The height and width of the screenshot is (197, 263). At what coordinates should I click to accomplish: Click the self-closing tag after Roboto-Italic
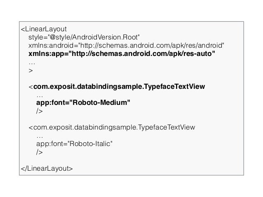tap(40, 152)
